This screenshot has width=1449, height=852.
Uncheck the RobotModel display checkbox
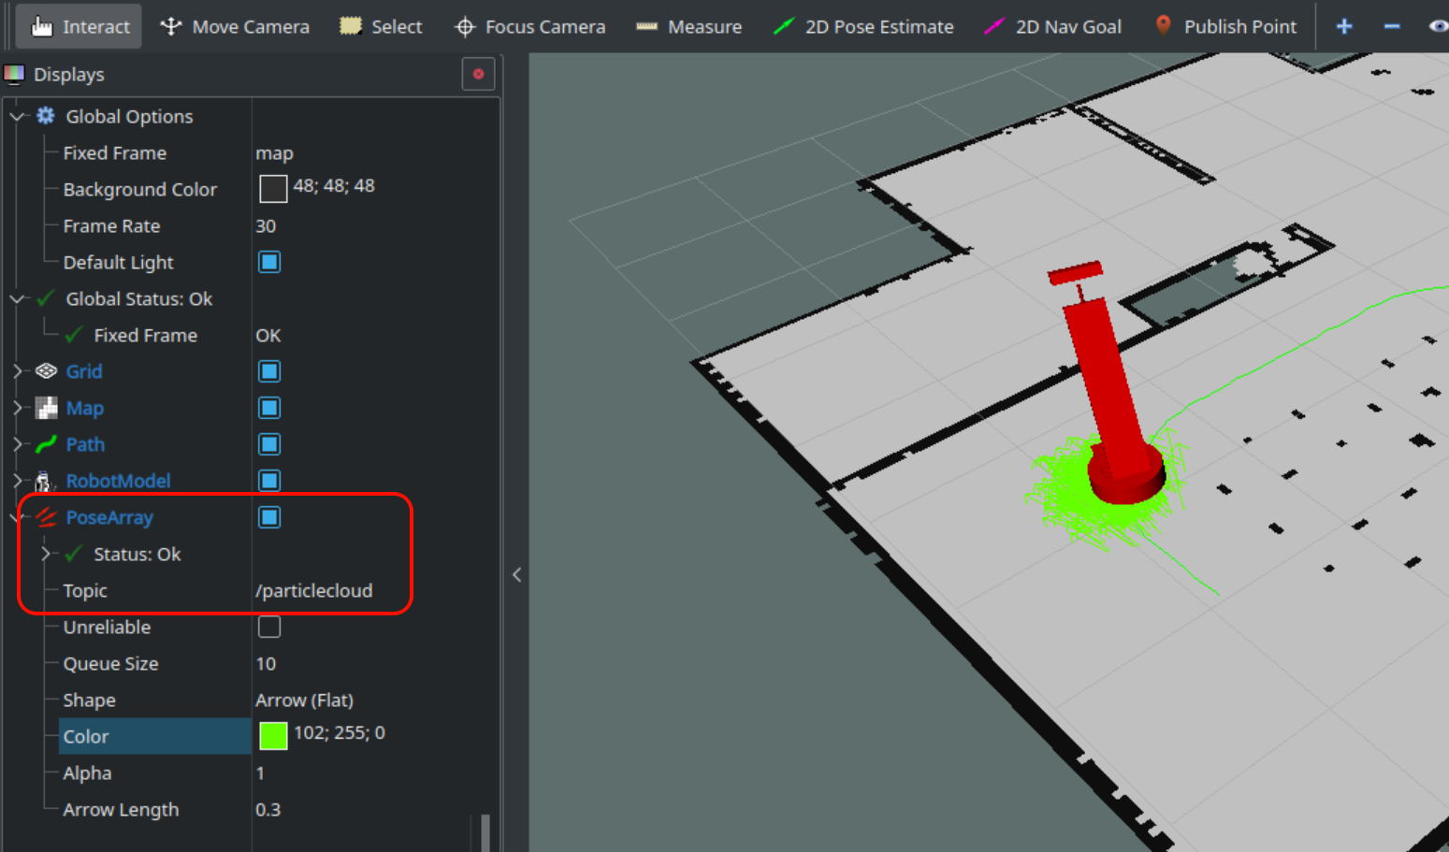tap(269, 481)
